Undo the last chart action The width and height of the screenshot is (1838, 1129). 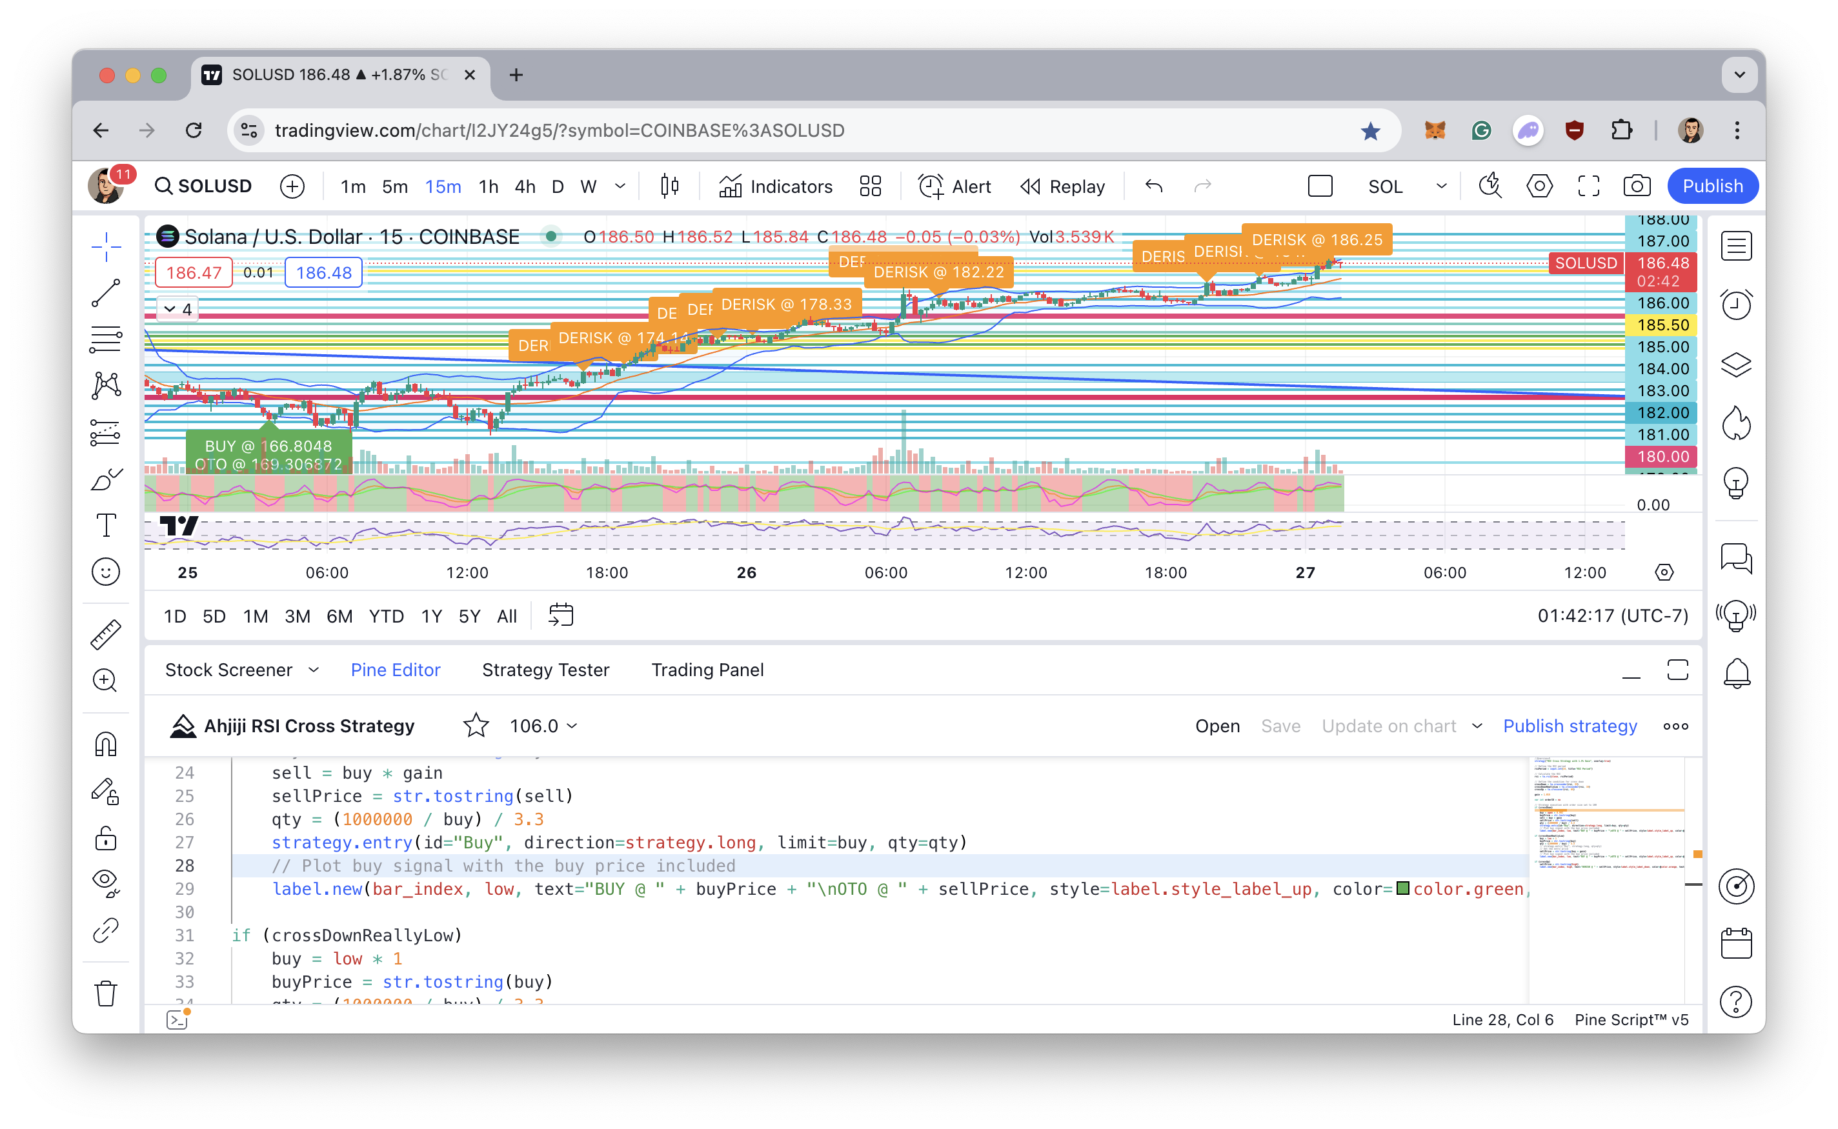click(x=1154, y=186)
